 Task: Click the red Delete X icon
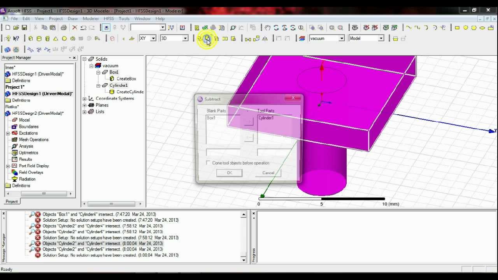tap(75, 28)
